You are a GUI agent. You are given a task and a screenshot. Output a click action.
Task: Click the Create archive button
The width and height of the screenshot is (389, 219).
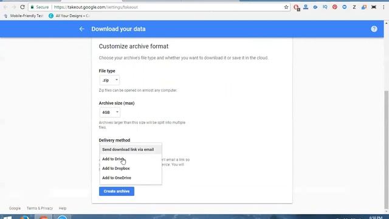[x=117, y=191]
